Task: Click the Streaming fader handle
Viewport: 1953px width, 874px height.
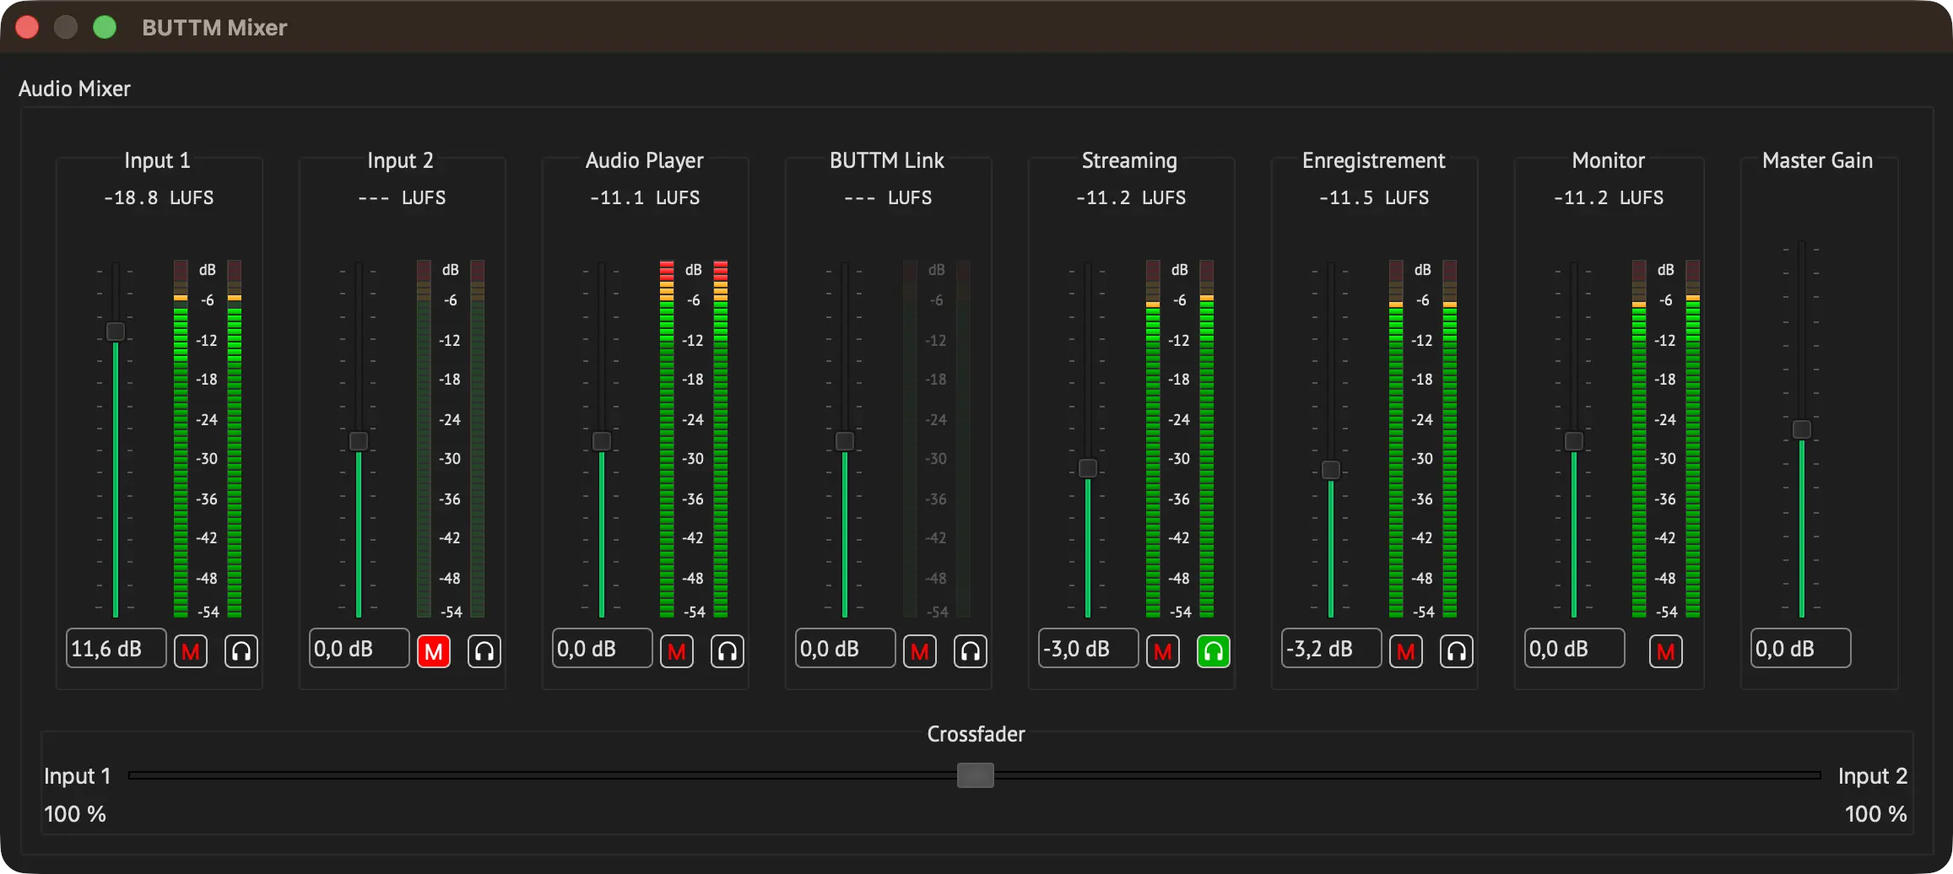Action: [x=1088, y=468]
